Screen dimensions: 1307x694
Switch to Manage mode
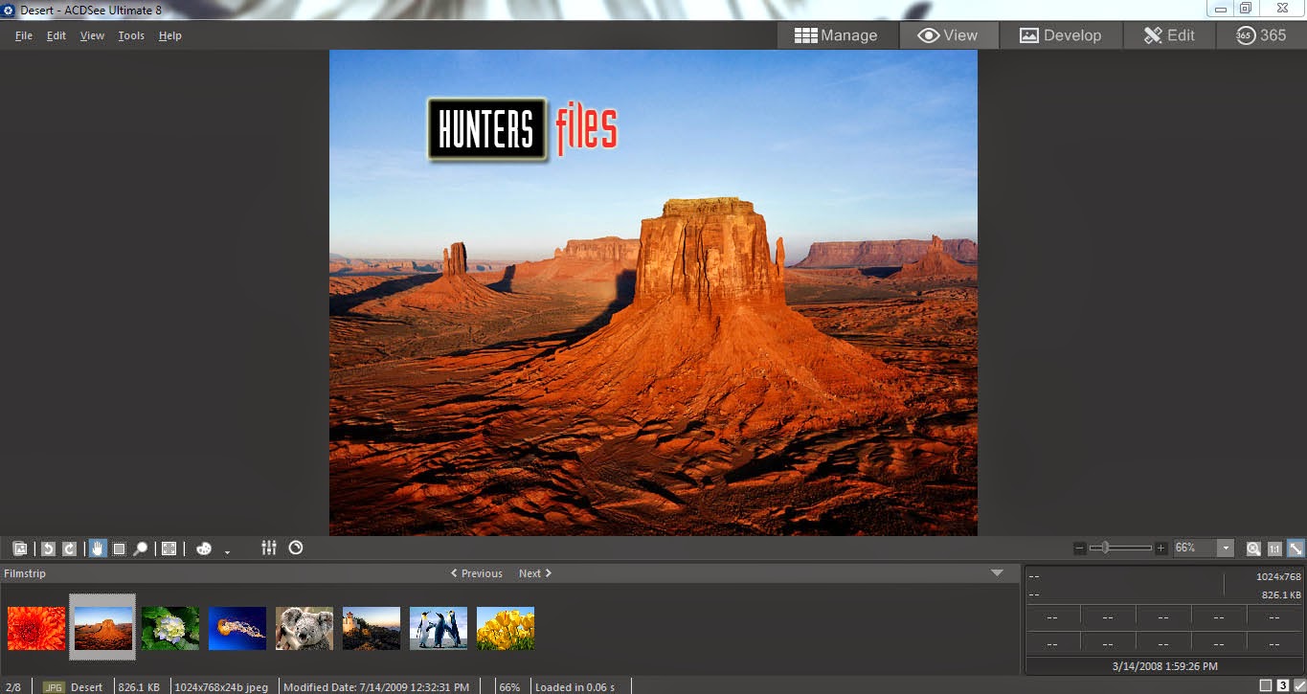[x=836, y=35]
